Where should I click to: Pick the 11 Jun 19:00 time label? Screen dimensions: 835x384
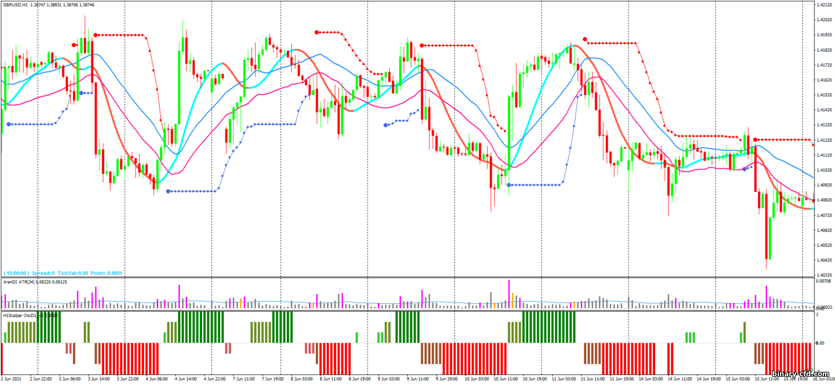tap(621, 379)
